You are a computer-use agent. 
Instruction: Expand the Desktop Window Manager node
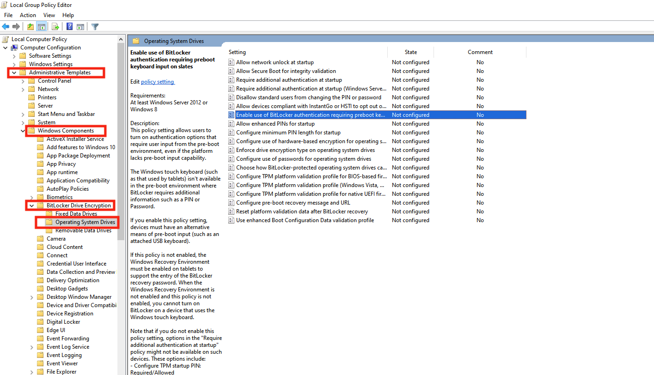(x=31, y=297)
